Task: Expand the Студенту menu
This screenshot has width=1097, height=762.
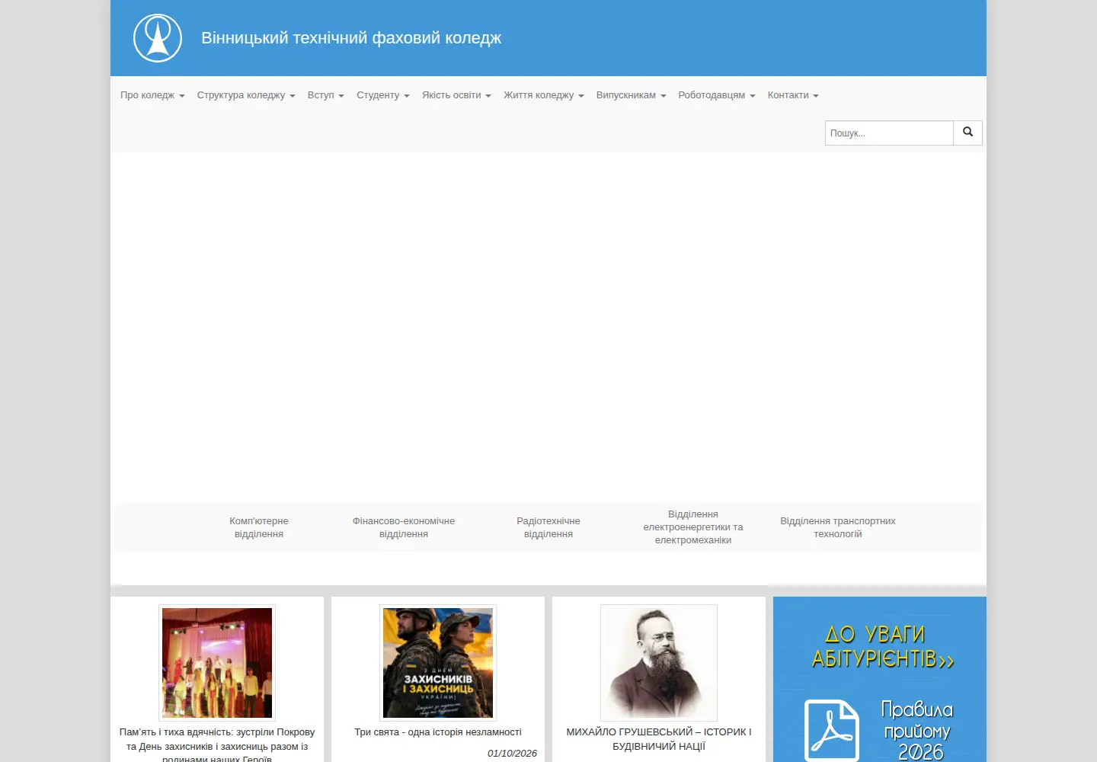Action: (x=383, y=95)
